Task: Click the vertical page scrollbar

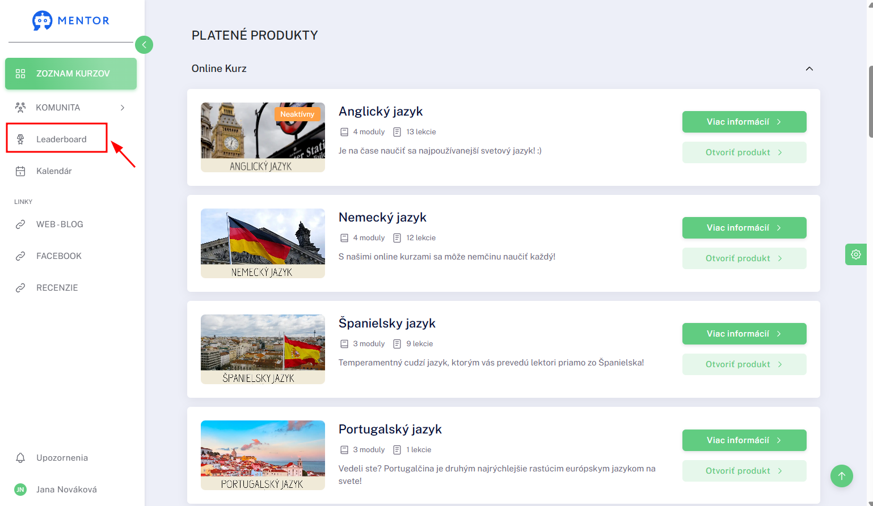Action: pyautogui.click(x=870, y=102)
